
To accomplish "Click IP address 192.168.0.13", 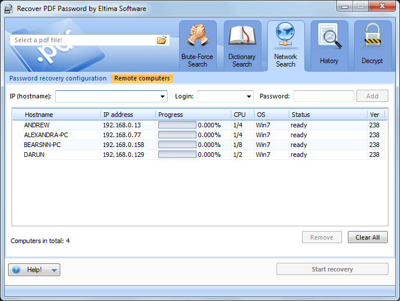I will [x=122, y=125].
